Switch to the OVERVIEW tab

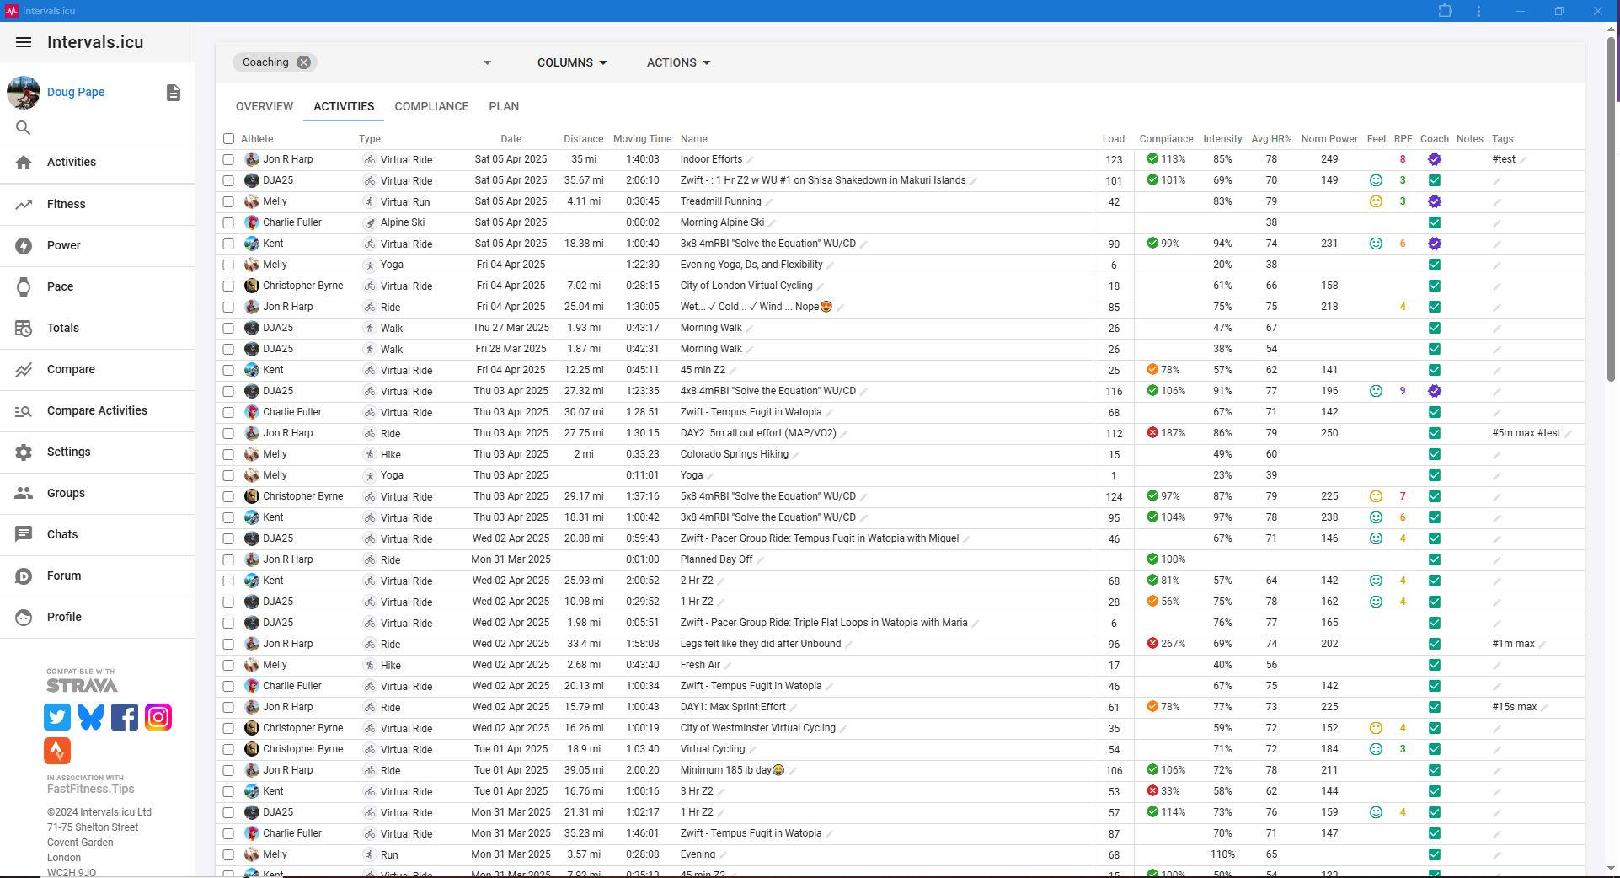(x=265, y=106)
